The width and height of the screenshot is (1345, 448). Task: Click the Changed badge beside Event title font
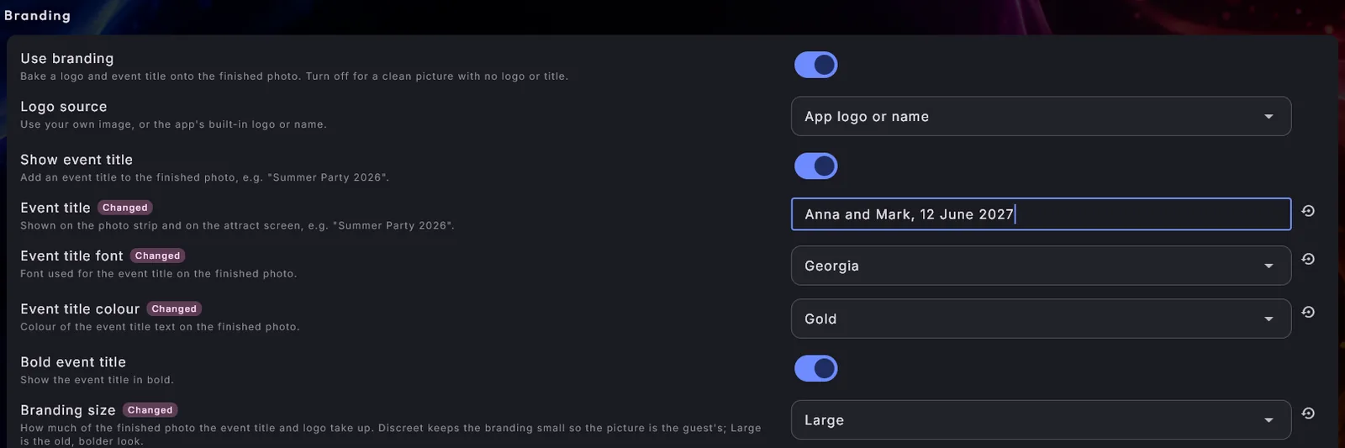point(158,256)
